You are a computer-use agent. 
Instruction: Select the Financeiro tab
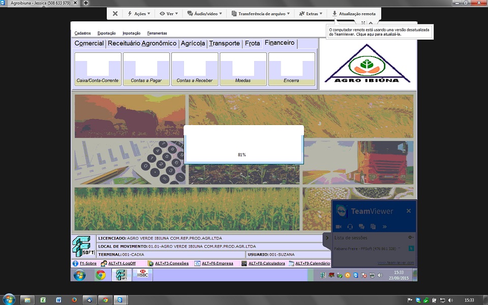pyautogui.click(x=280, y=43)
